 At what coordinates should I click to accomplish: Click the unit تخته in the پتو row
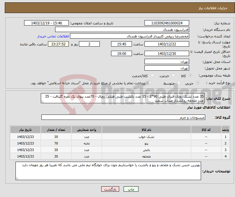[x=87, y=143]
